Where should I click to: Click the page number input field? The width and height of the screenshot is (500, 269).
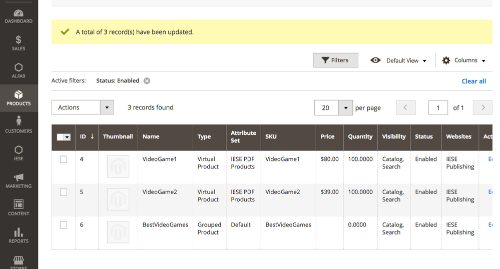[438, 107]
